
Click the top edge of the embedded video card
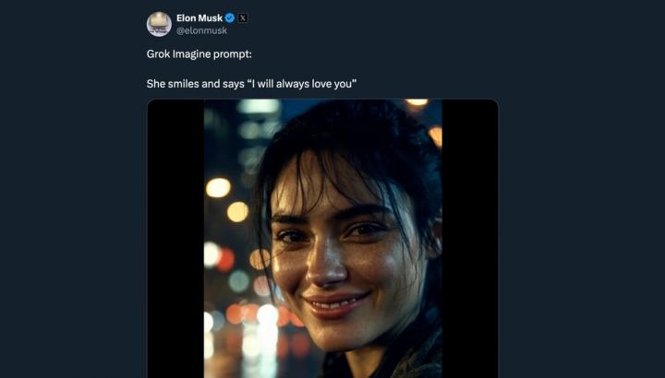[322, 100]
